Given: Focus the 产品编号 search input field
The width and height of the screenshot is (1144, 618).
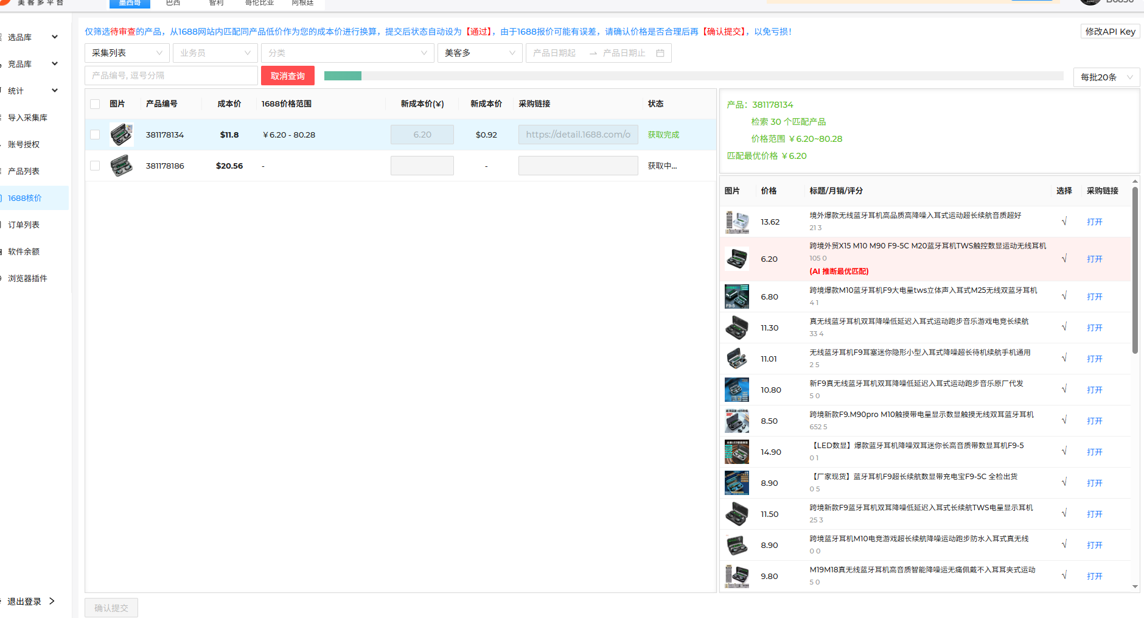Looking at the screenshot, I should [171, 75].
